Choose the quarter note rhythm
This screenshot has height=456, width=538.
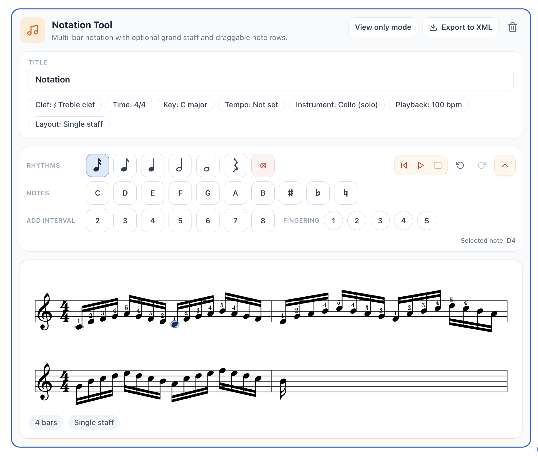pyautogui.click(x=152, y=165)
